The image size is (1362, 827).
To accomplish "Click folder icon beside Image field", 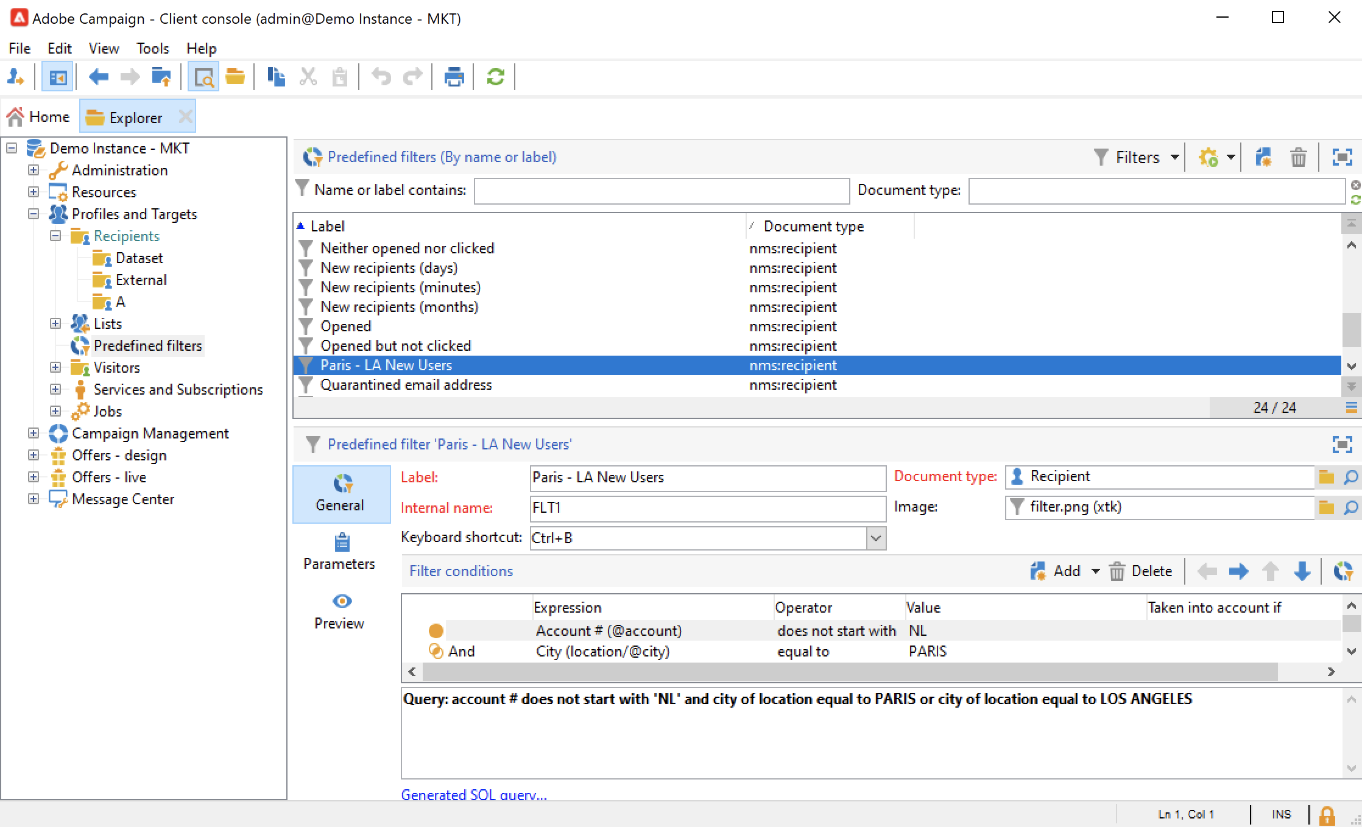I will click(1327, 507).
